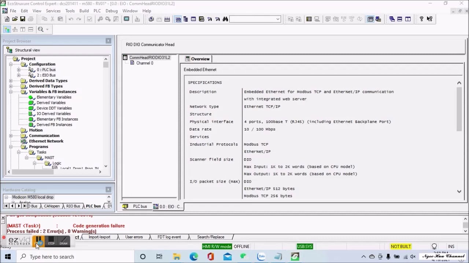The image size is (469, 263).
Task: Open the File menu
Action: click(x=13, y=11)
